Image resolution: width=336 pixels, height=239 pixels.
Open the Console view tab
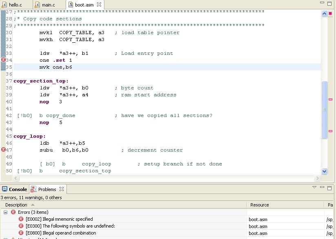15,189
